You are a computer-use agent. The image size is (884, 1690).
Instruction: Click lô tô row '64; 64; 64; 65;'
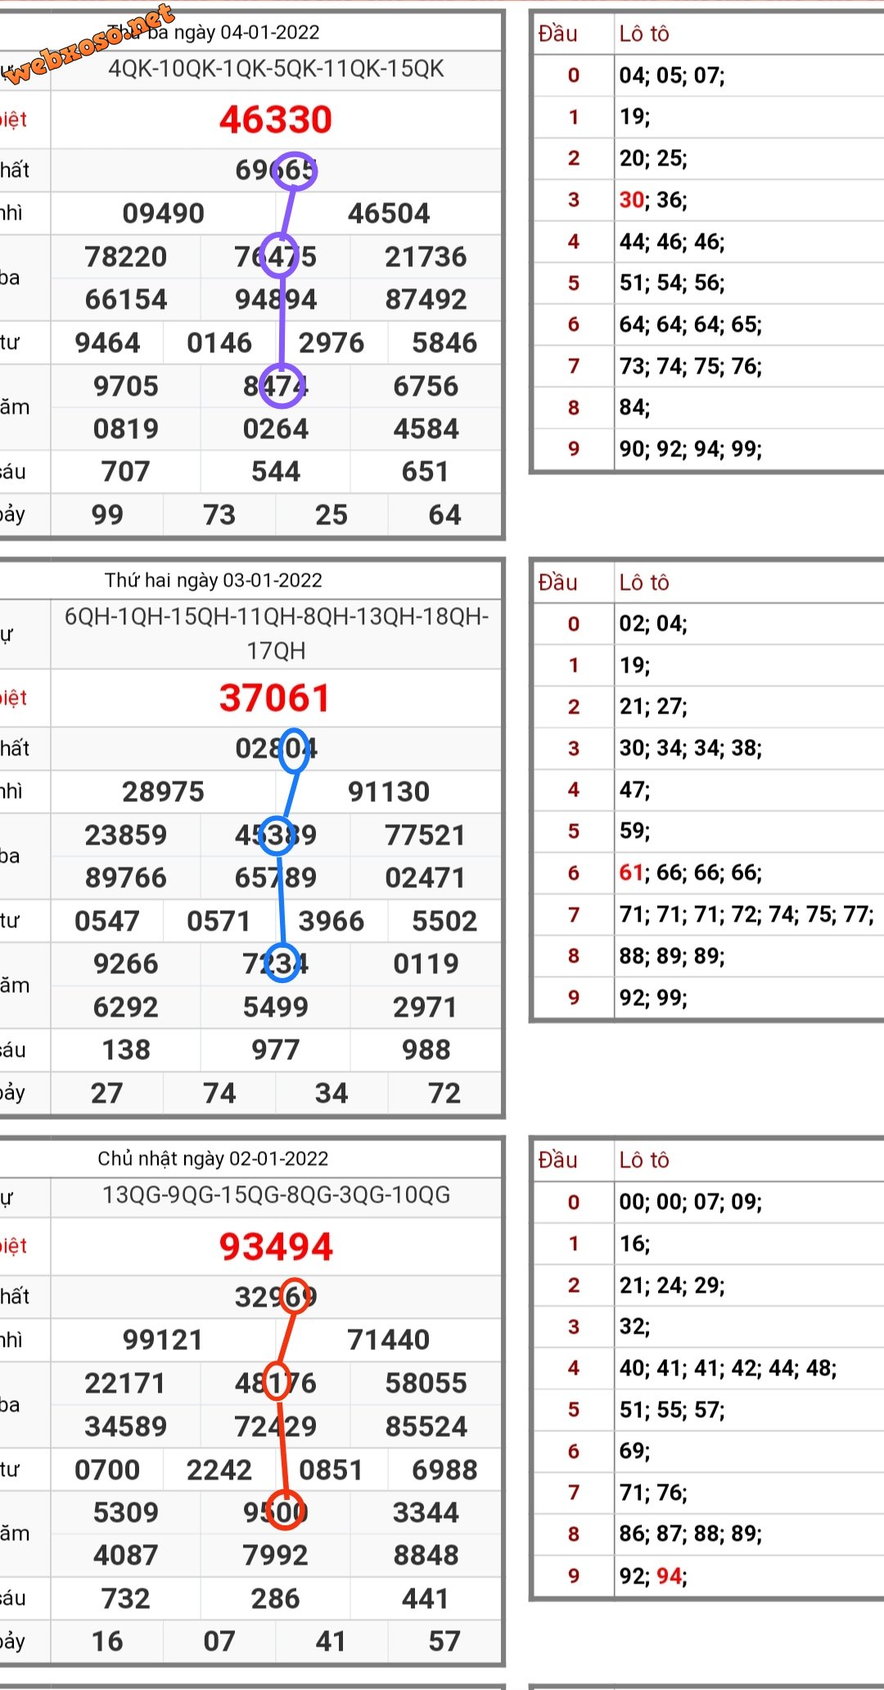690,325
